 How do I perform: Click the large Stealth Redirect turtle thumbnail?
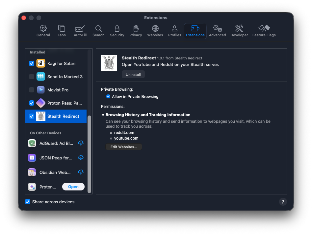[109, 63]
